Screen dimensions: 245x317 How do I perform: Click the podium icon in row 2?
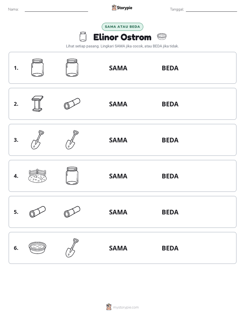[x=38, y=104]
